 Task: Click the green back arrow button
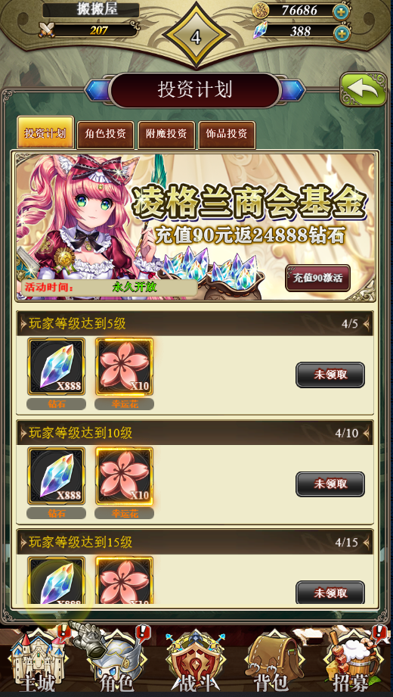point(364,89)
